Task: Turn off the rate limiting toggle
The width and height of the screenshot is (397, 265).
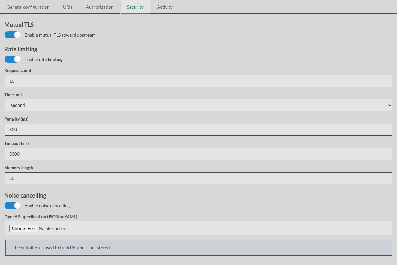Action: pyautogui.click(x=13, y=59)
